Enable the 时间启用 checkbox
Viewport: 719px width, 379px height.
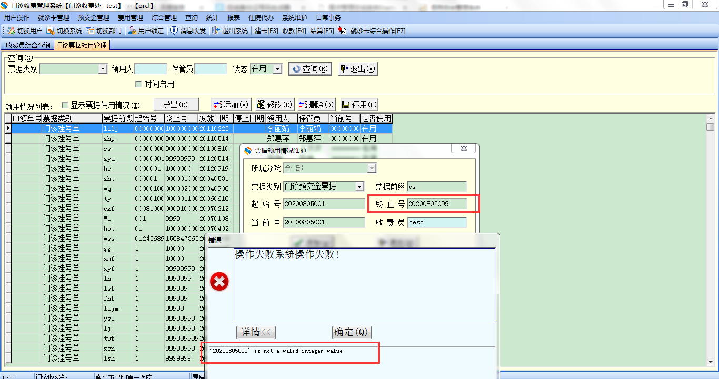tap(138, 84)
